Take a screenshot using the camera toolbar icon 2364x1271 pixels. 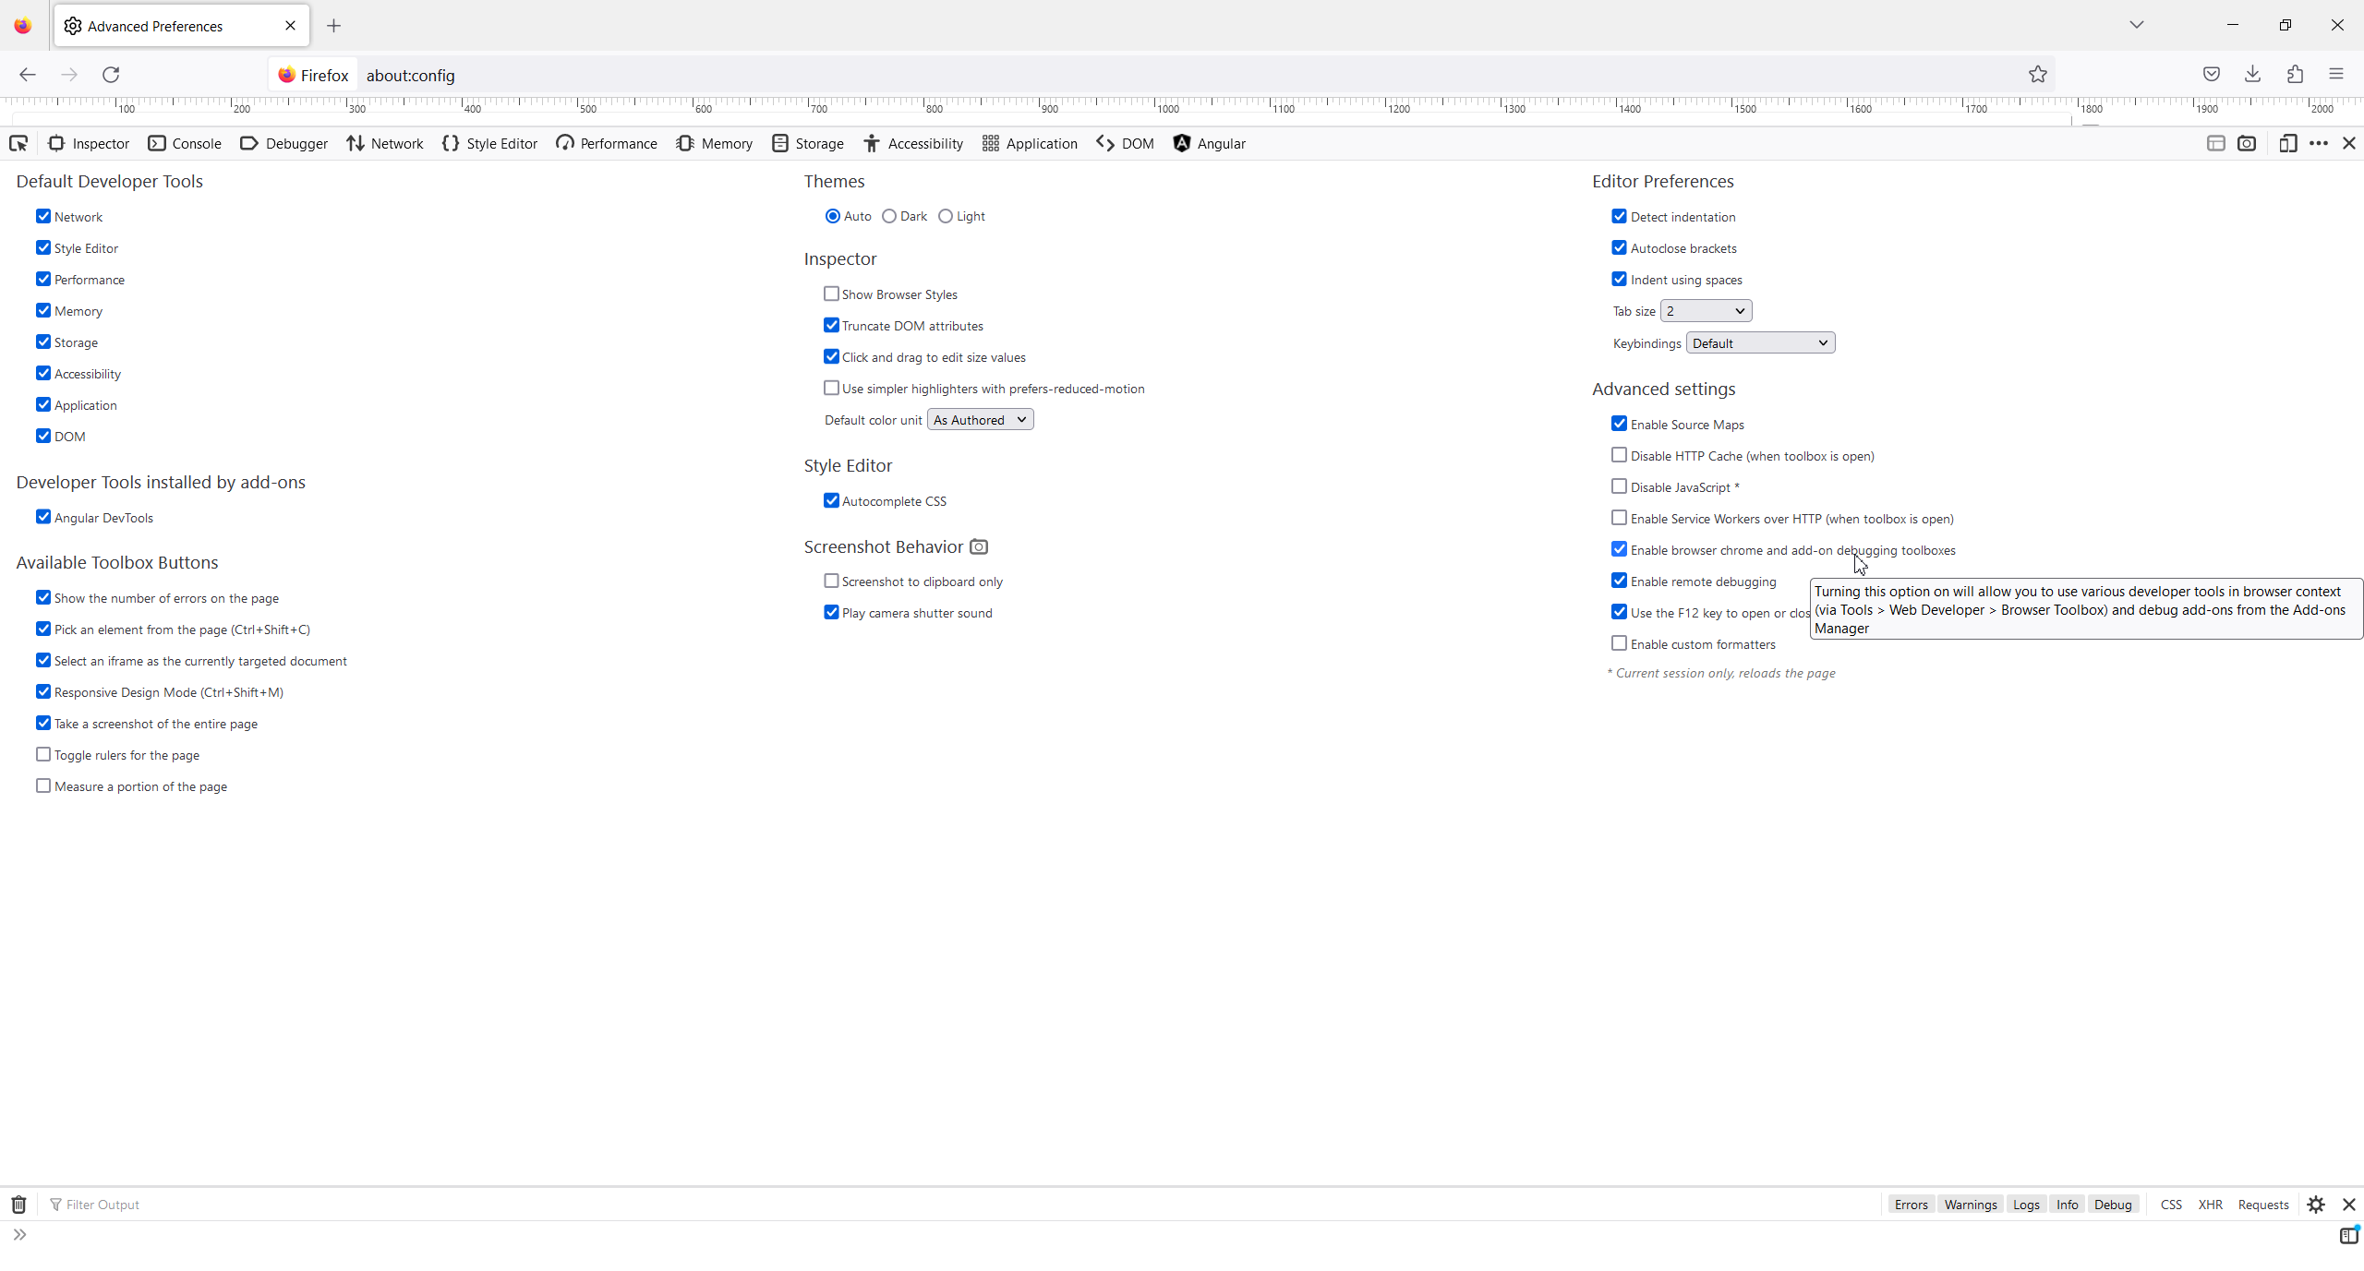(x=2247, y=143)
